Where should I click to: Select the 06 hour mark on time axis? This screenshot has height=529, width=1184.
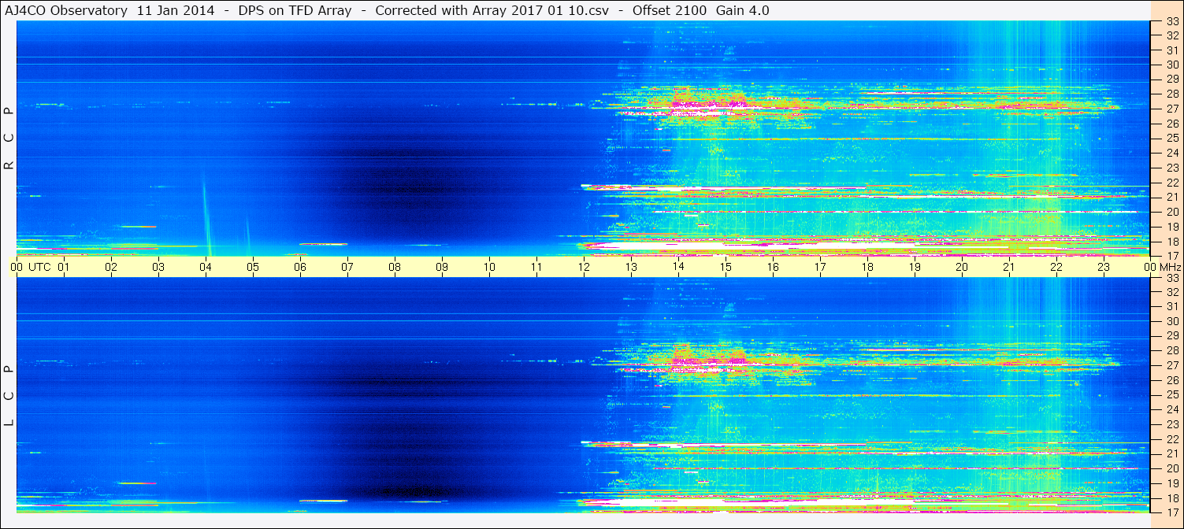coord(300,267)
